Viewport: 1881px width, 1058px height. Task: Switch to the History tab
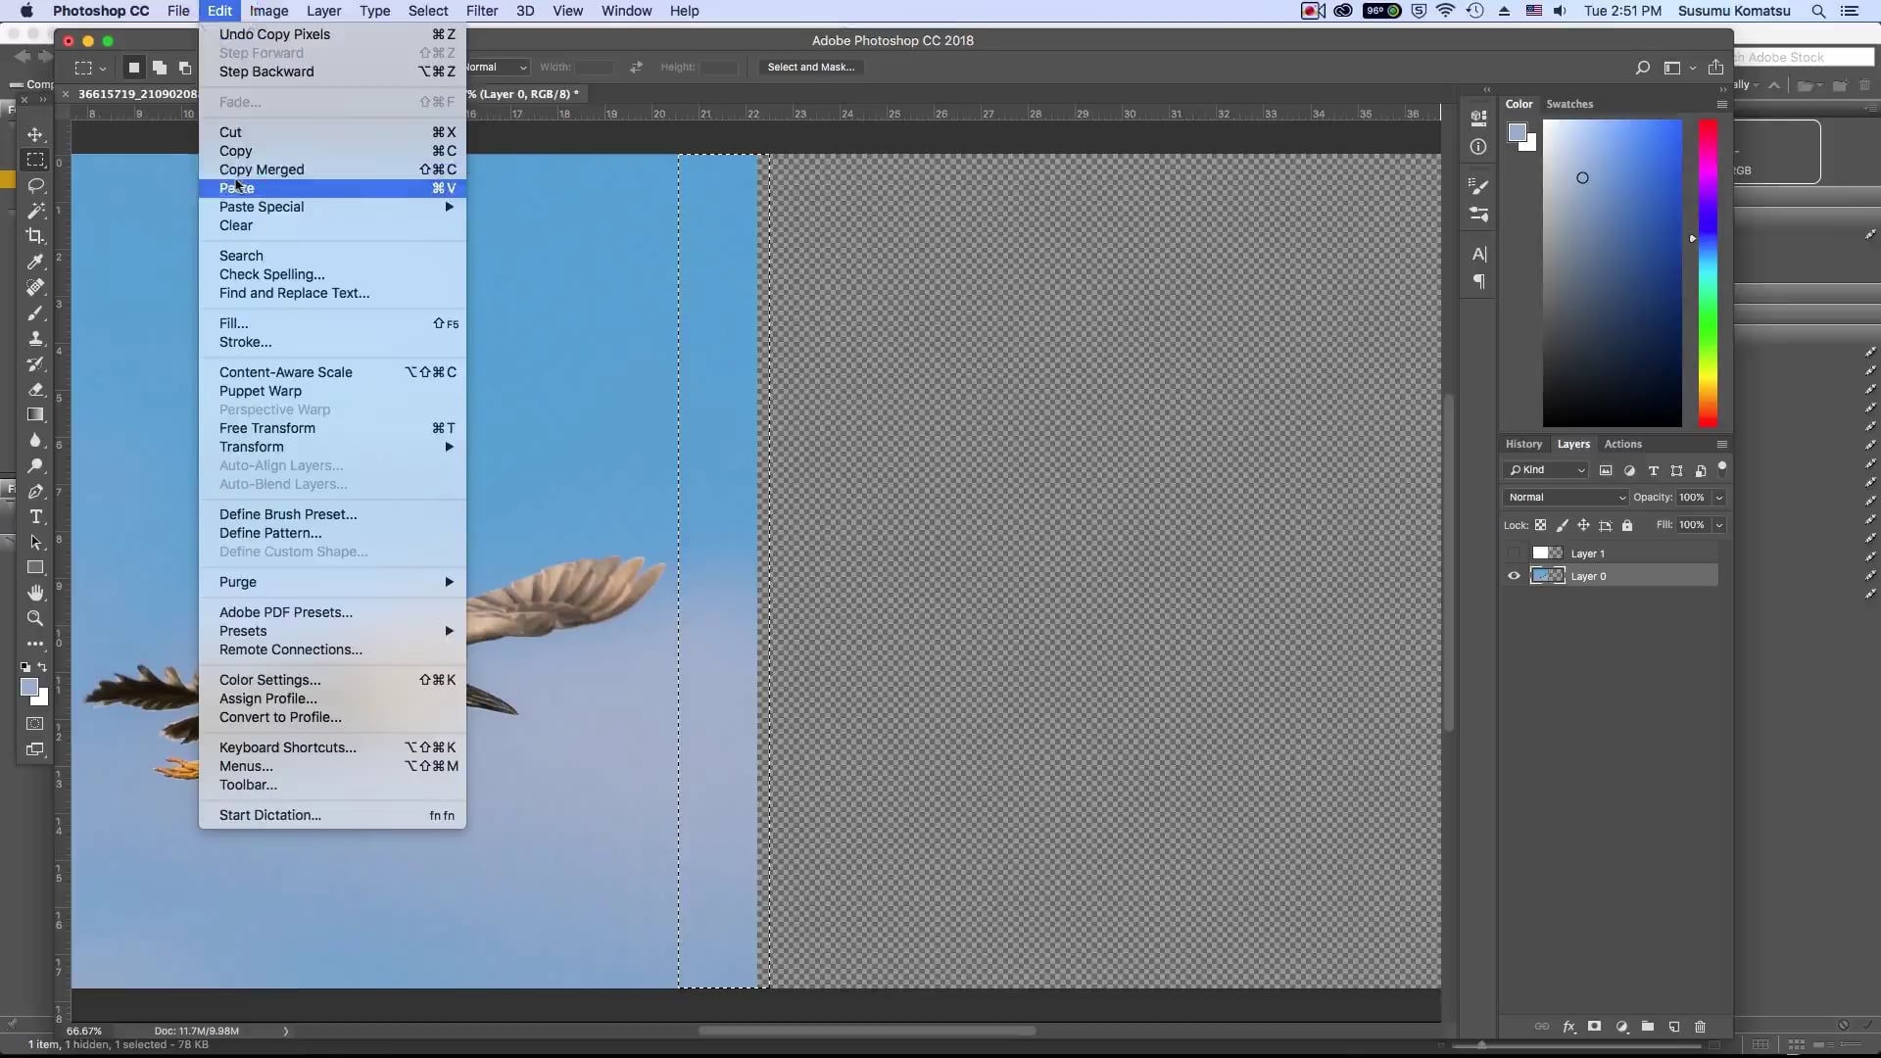pos(1523,444)
